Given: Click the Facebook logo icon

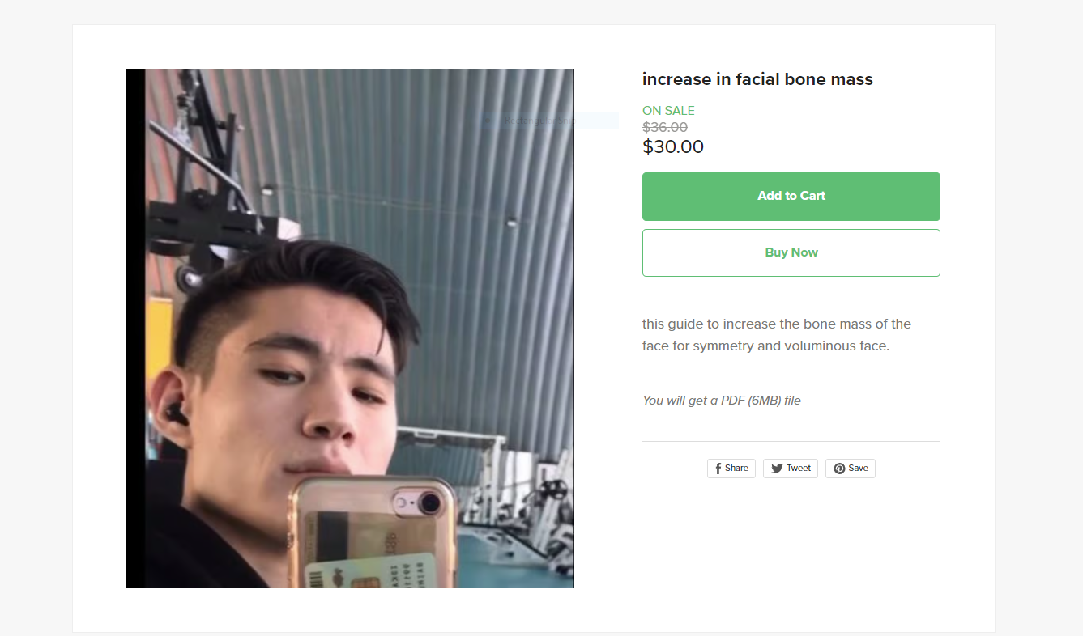Looking at the screenshot, I should (x=718, y=469).
